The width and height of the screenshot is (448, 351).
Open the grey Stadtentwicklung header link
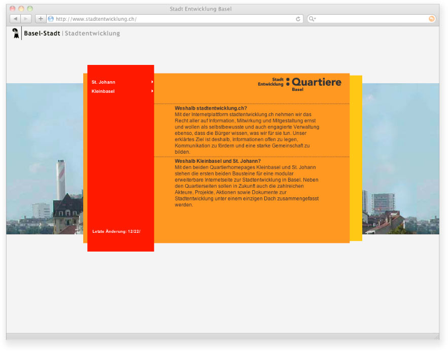[x=92, y=33]
